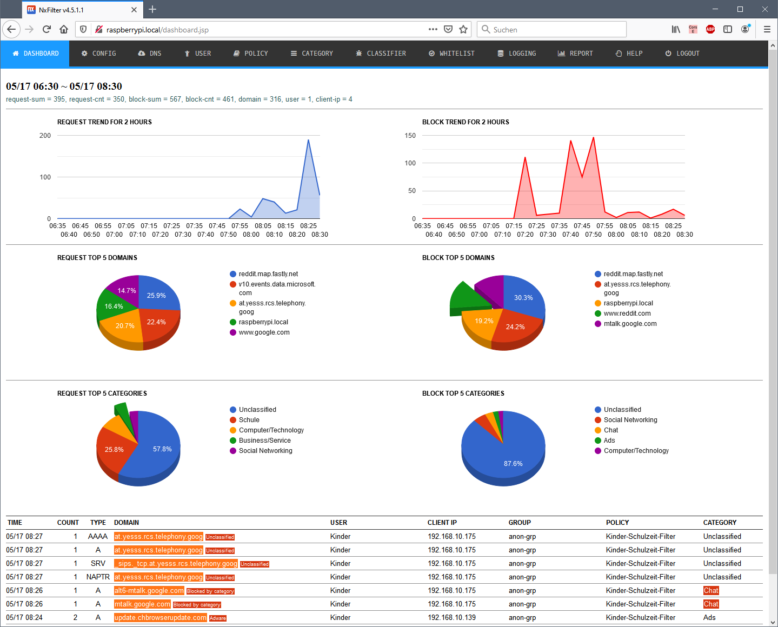Click the tracking protection shield icon
Viewport: 778px width, 627px height.
83,29
